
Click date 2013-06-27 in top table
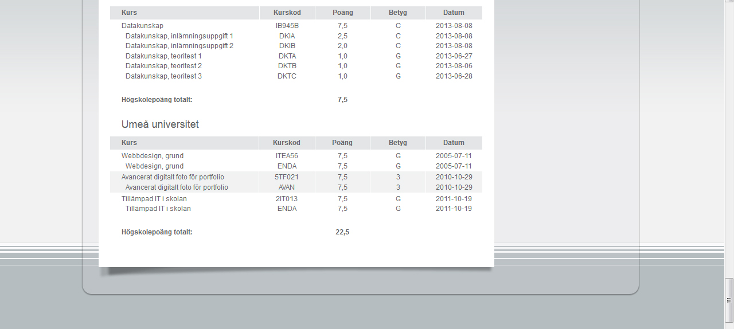tap(454, 56)
